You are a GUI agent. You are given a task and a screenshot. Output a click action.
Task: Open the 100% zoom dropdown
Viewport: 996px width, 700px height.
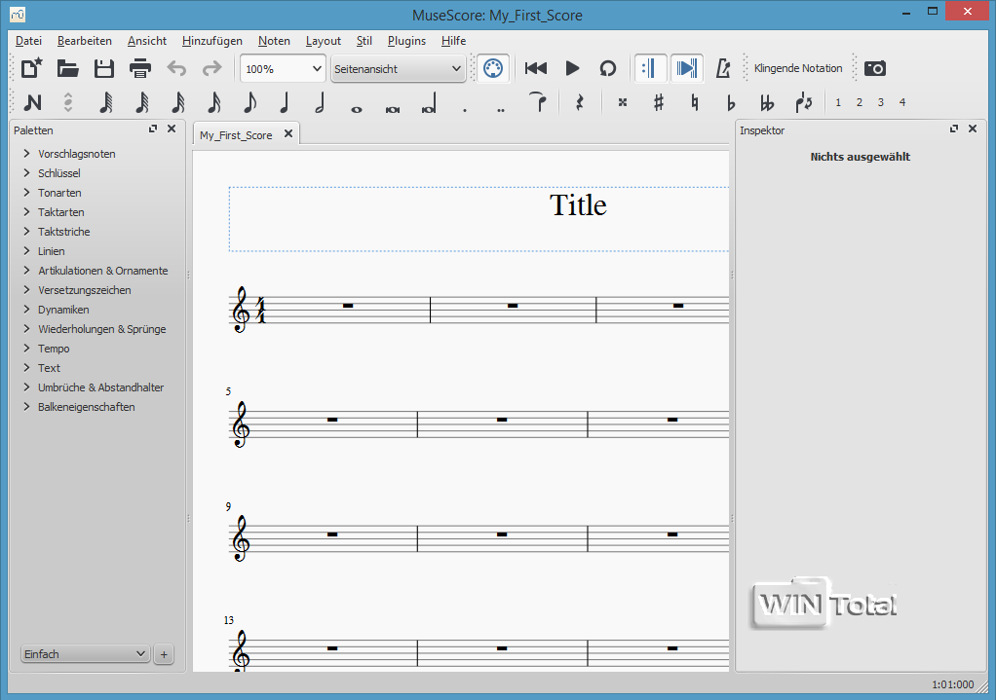pos(283,69)
